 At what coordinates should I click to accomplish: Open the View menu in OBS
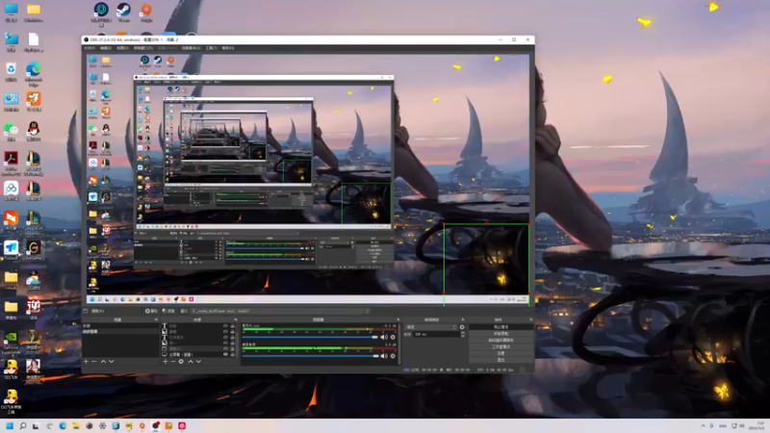coord(122,48)
